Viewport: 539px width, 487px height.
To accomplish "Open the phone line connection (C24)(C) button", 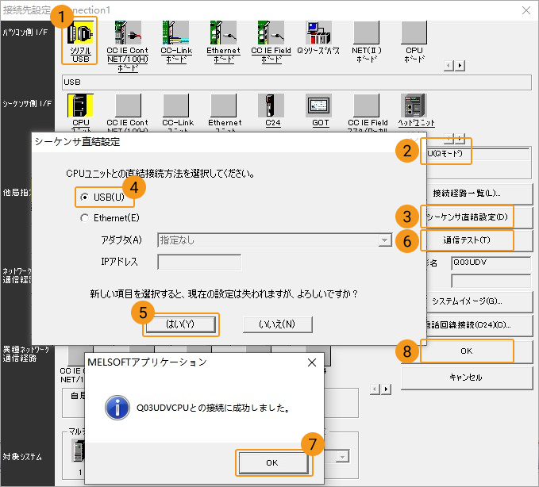I will [x=480, y=325].
